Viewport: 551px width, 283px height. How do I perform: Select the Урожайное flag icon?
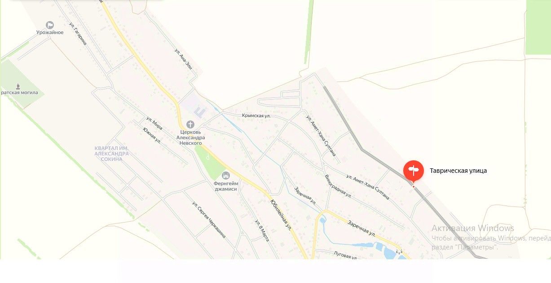50,25
